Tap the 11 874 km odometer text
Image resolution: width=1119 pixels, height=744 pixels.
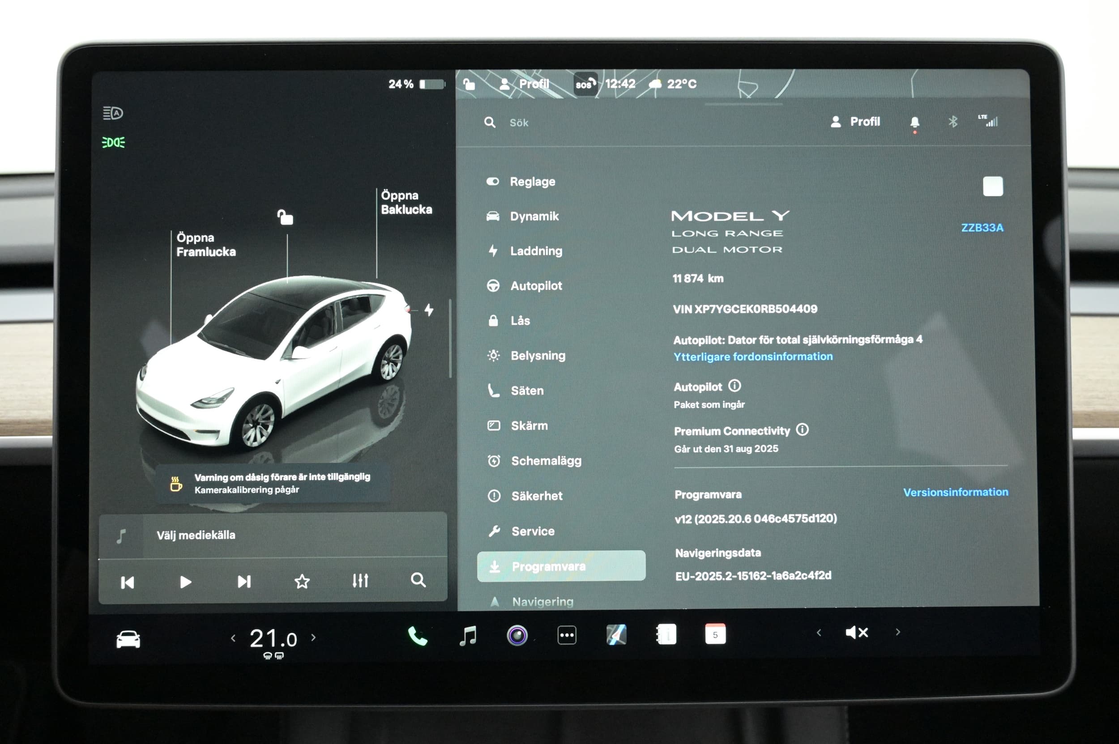698,279
